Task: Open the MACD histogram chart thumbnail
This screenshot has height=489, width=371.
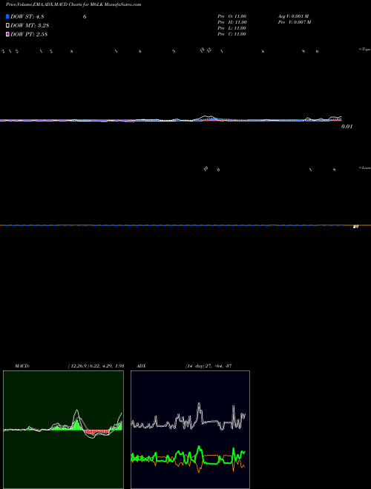Action: tap(63, 430)
